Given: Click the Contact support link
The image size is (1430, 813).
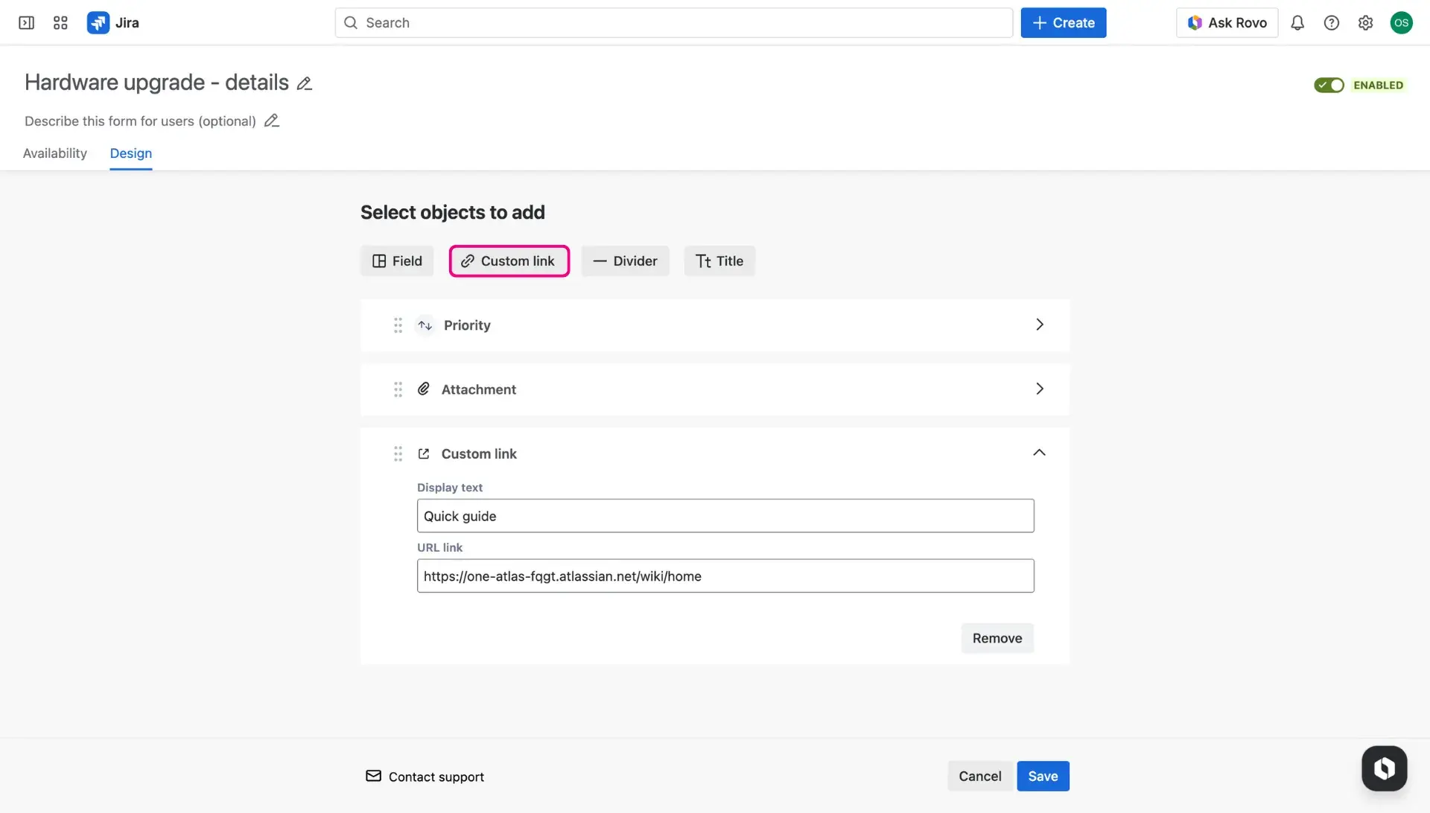Looking at the screenshot, I should pos(436,776).
